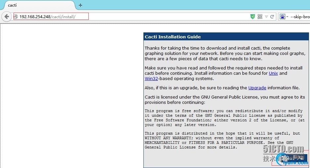Open the Win32 install information link
Screen dimensions: 310x168
tap(151, 79)
